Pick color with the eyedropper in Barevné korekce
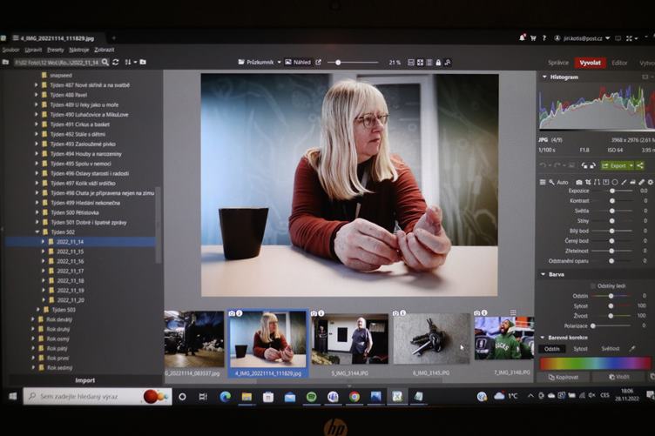655x436 pixels. 632,348
